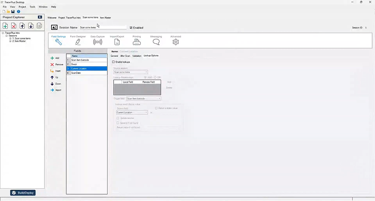Open the Window menu
The height and width of the screenshot is (201, 375).
pyautogui.click(x=43, y=7)
